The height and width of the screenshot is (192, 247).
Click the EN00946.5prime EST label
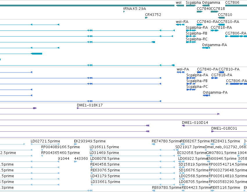point(222,159)
